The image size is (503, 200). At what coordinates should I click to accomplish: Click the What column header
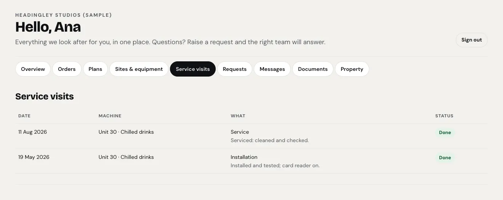click(238, 116)
